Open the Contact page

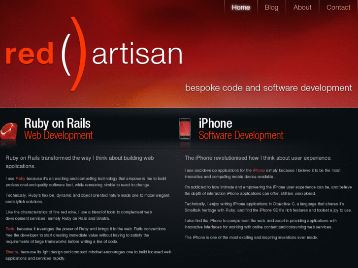(x=338, y=7)
